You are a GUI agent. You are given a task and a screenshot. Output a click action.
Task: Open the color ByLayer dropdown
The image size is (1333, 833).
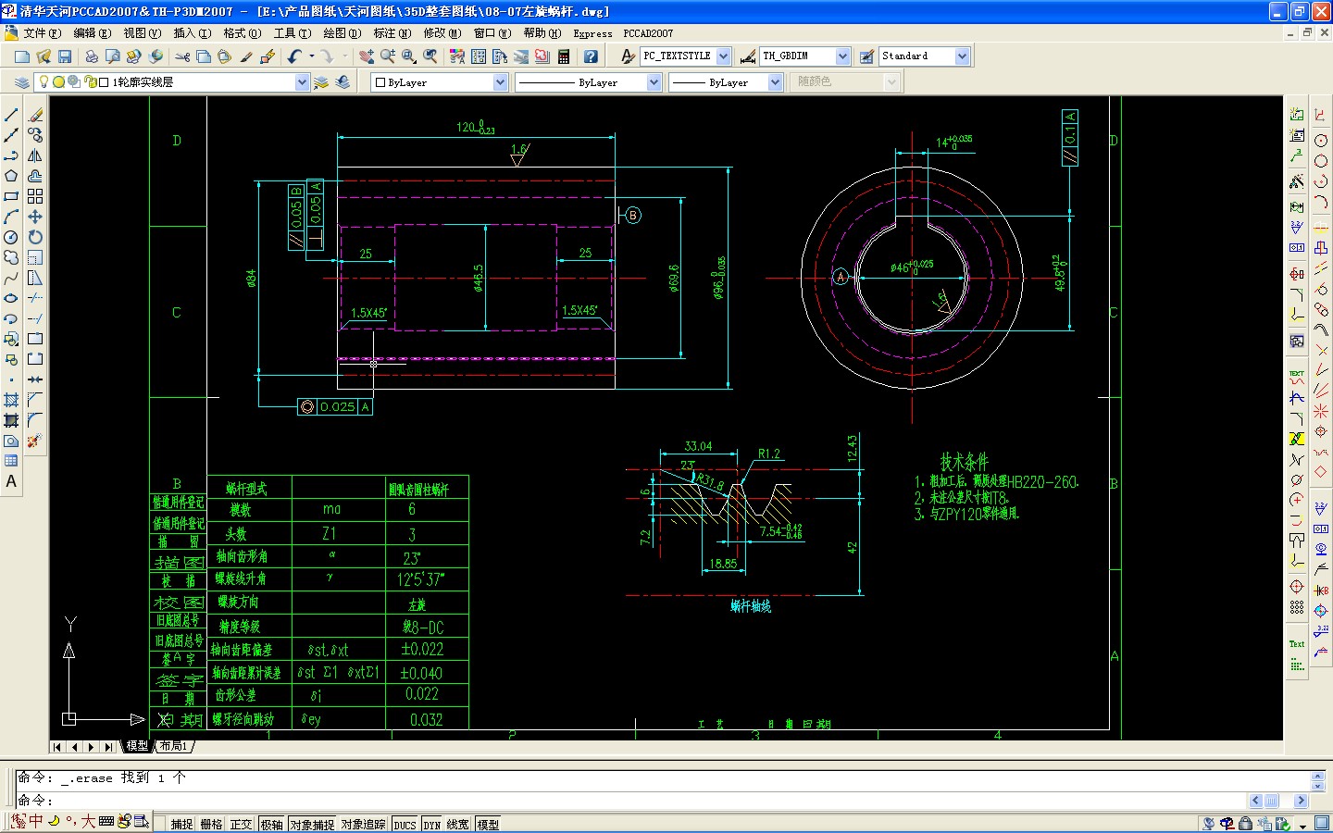[x=500, y=82]
